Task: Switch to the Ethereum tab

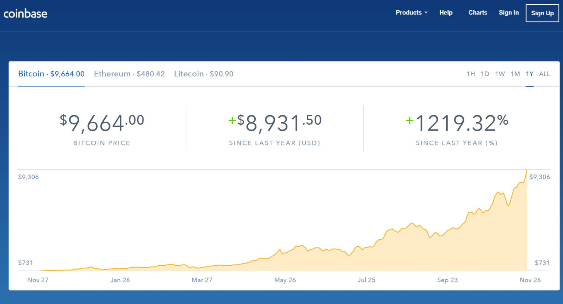Action: (x=129, y=74)
